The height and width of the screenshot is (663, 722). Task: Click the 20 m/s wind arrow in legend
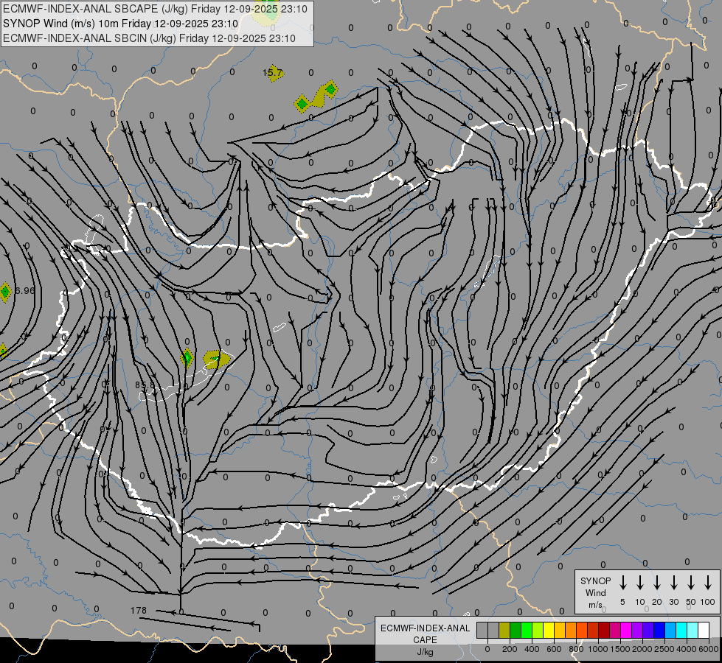click(x=656, y=583)
